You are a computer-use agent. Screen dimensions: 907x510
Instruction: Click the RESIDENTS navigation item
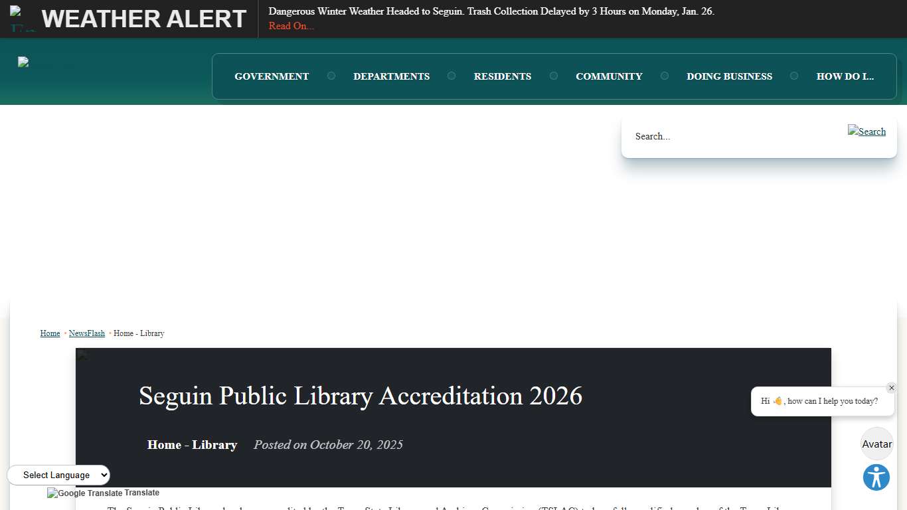[x=503, y=76]
